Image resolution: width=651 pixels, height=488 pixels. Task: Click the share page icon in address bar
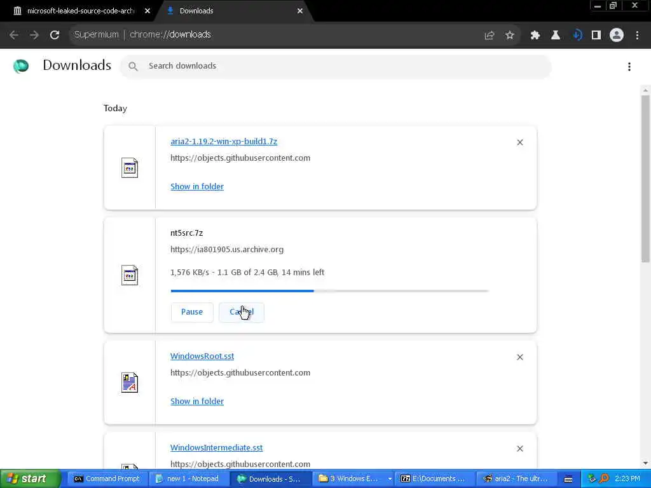(490, 36)
